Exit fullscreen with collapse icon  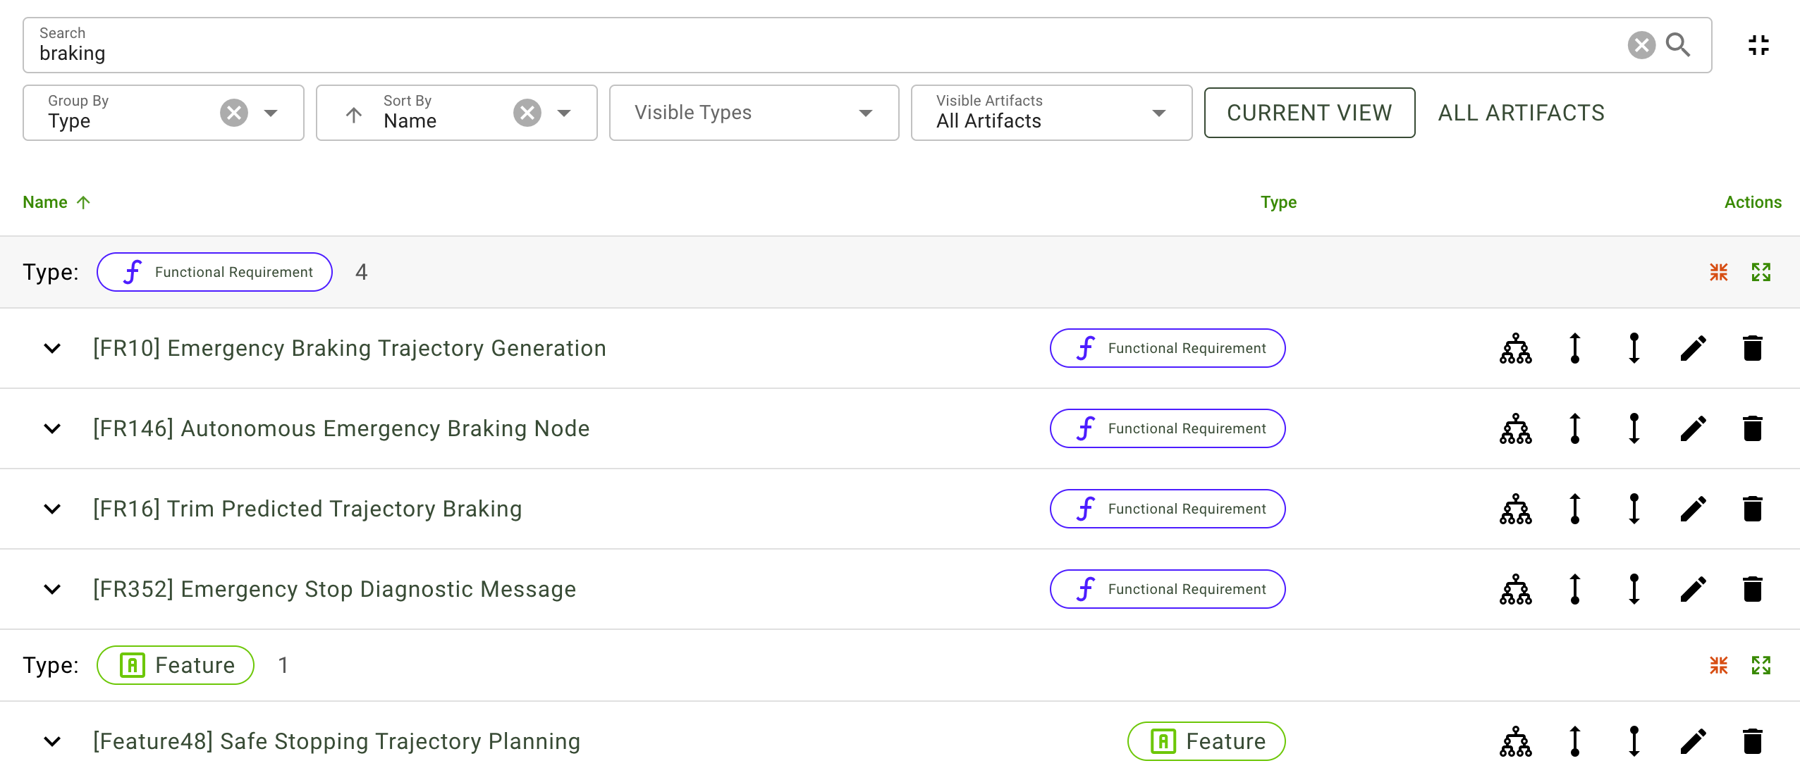click(1758, 45)
